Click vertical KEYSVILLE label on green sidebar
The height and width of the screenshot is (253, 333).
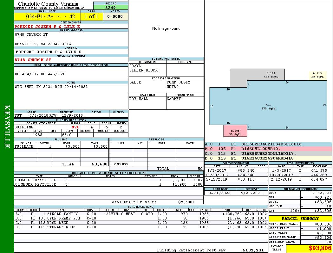tap(7, 126)
